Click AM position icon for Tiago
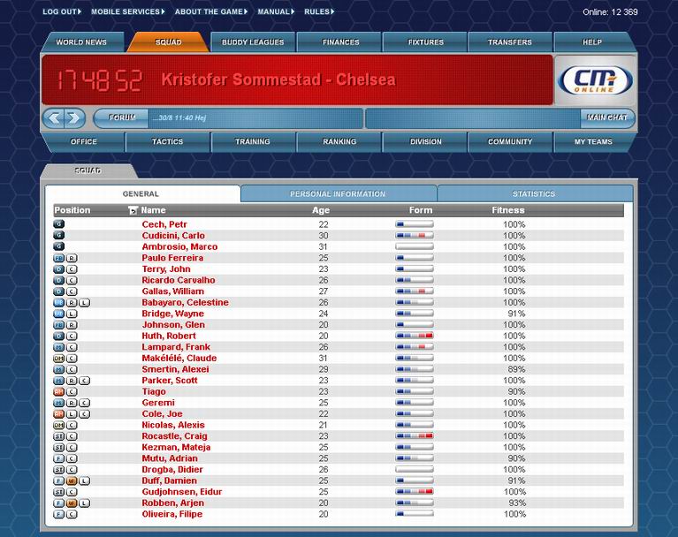 (59, 392)
